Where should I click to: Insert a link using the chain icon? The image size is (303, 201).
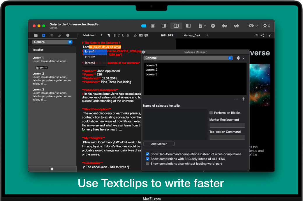[135, 36]
